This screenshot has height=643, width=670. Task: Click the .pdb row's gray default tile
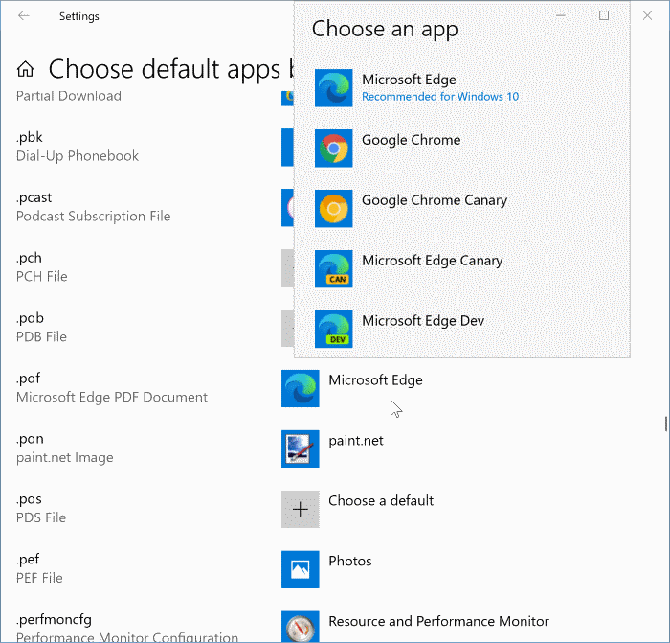pos(287,328)
